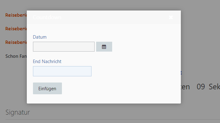Focus the Datum date input field
220x123 pixels.
pyautogui.click(x=64, y=47)
